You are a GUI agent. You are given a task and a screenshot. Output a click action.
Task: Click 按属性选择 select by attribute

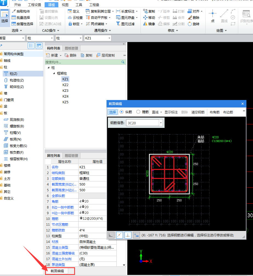pyautogui.click(x=22, y=24)
